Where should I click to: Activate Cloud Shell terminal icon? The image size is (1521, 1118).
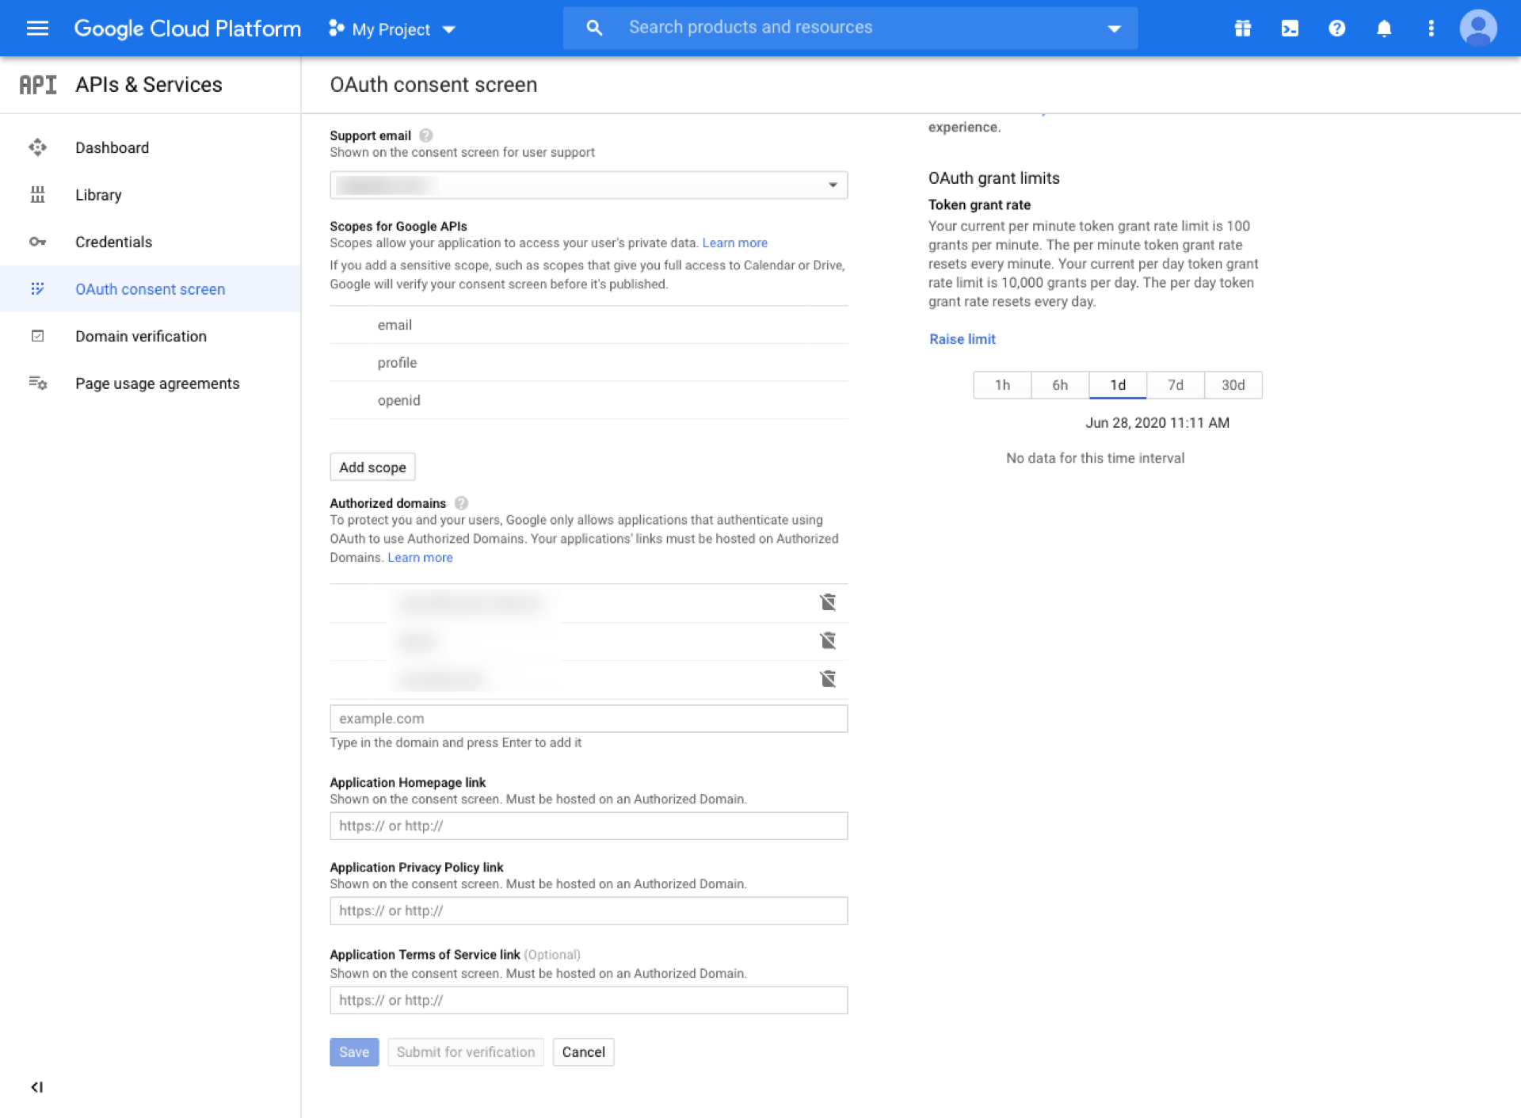[1290, 29]
